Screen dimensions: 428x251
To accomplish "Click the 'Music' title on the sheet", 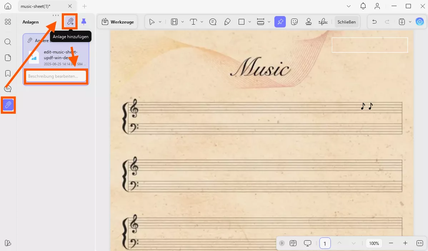I will coord(260,67).
